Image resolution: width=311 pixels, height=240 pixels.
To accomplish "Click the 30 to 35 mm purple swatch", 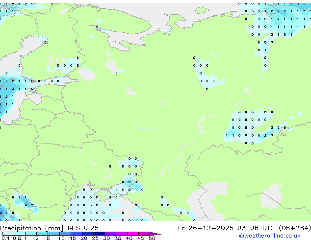I will 110,234.
